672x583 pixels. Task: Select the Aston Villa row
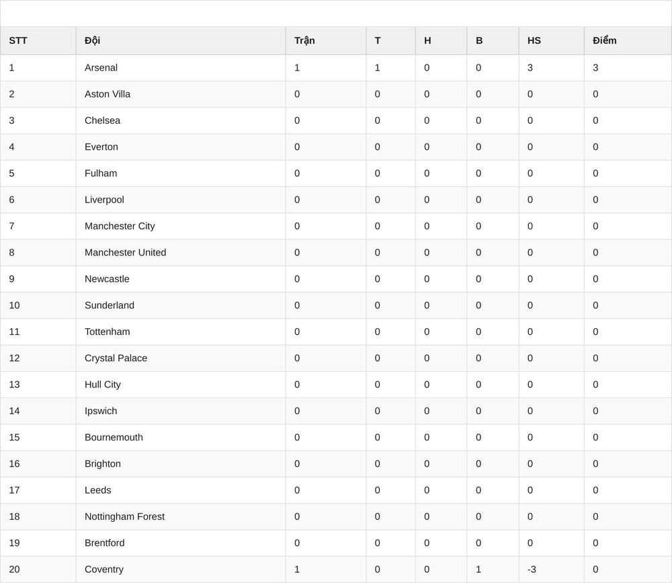[x=336, y=94]
